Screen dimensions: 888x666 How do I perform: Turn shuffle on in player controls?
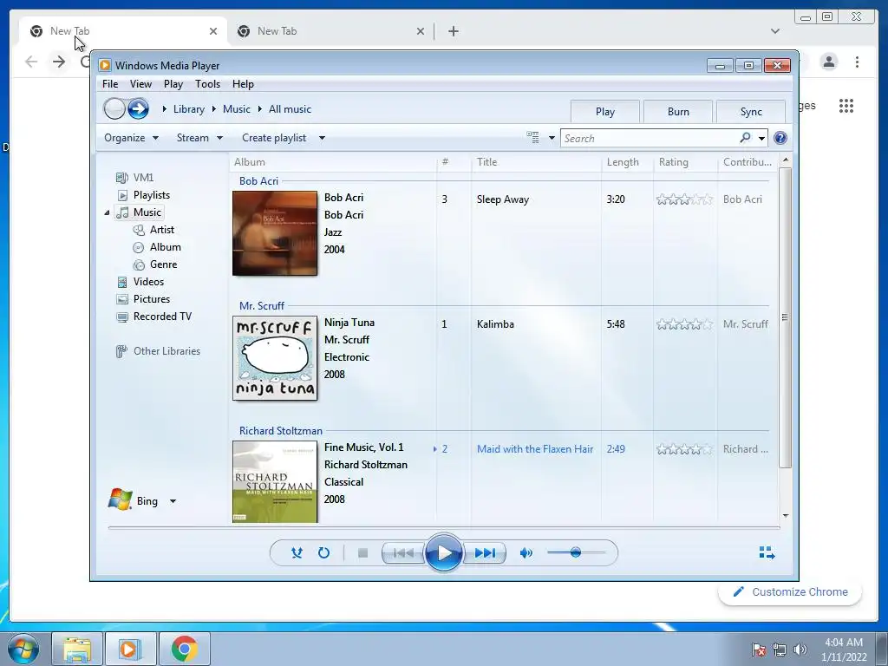297,552
